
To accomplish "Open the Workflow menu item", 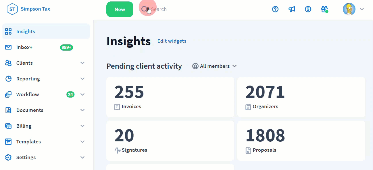I will tap(28, 94).
